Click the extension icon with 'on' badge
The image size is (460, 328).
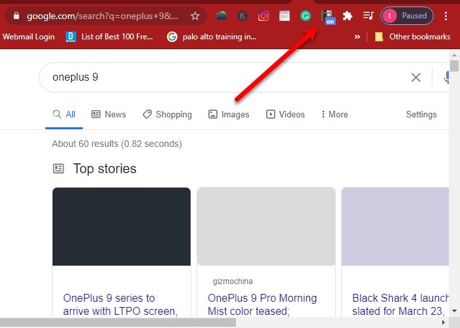328,17
